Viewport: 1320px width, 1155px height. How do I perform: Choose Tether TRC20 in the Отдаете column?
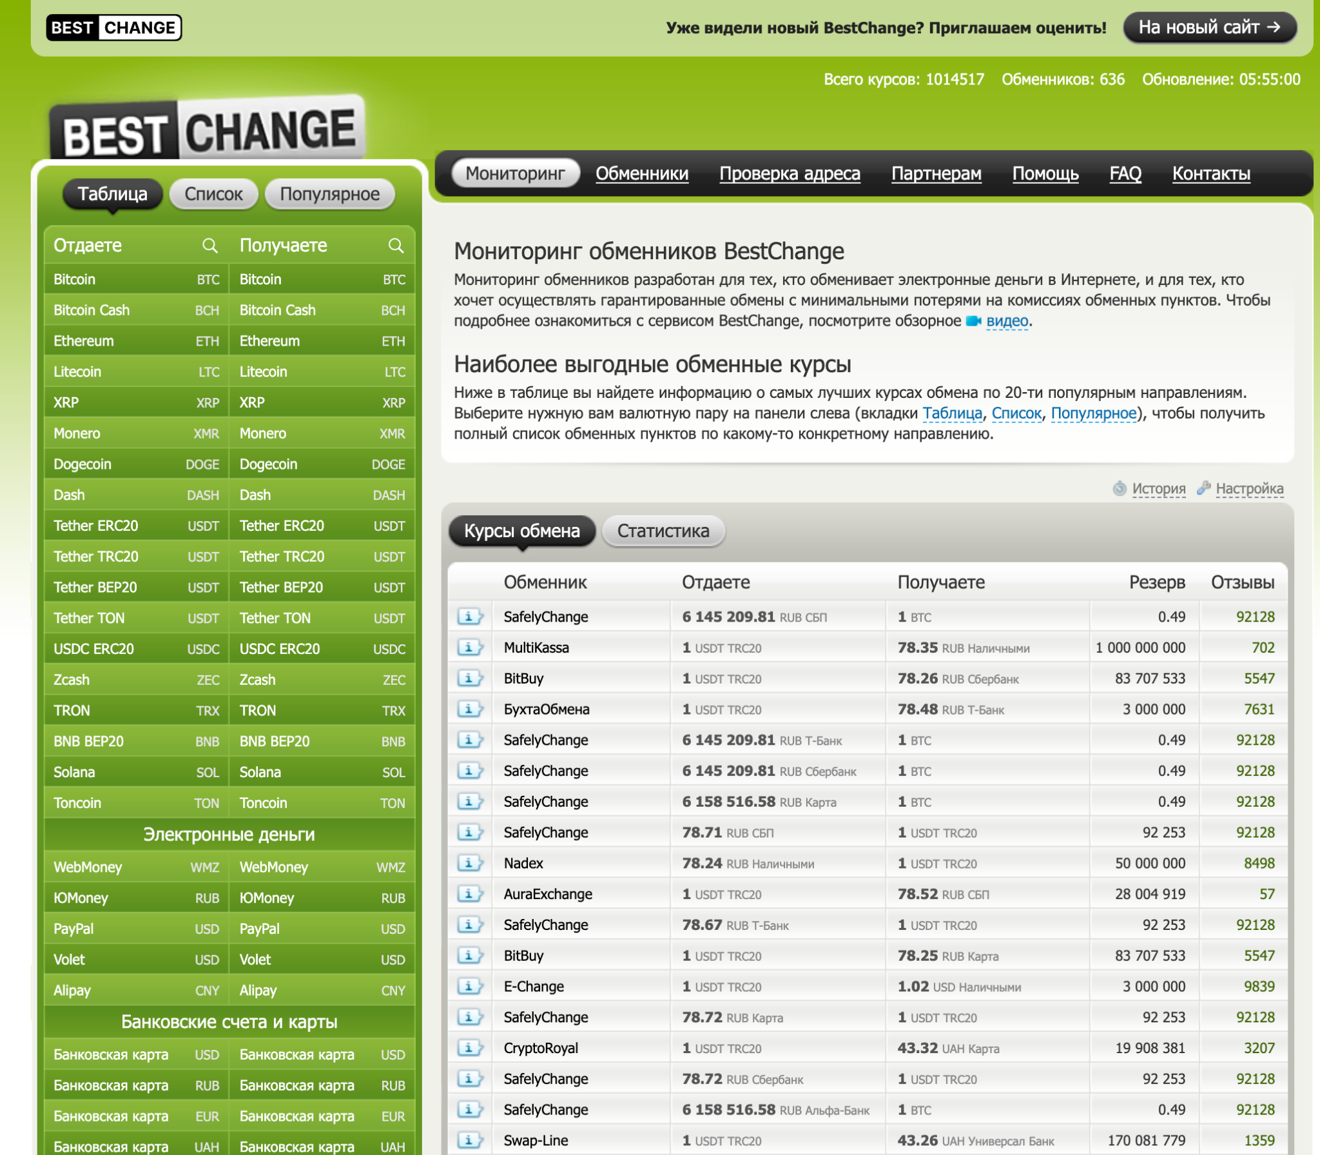[x=137, y=557]
